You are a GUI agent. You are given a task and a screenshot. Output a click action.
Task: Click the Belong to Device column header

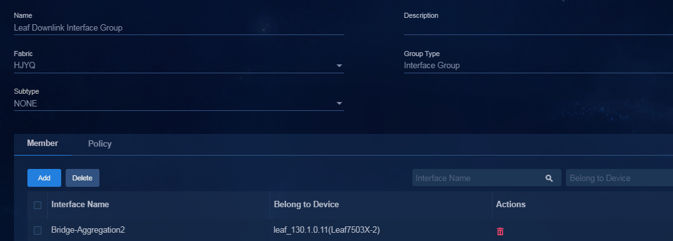click(307, 205)
